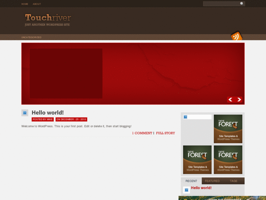Click the orange RSS feed icon

click(x=237, y=36)
